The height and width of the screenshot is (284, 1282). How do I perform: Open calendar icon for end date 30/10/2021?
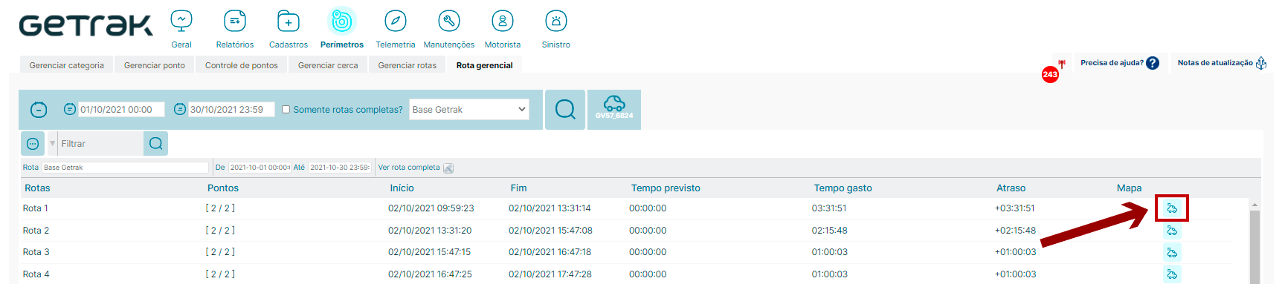(x=180, y=109)
